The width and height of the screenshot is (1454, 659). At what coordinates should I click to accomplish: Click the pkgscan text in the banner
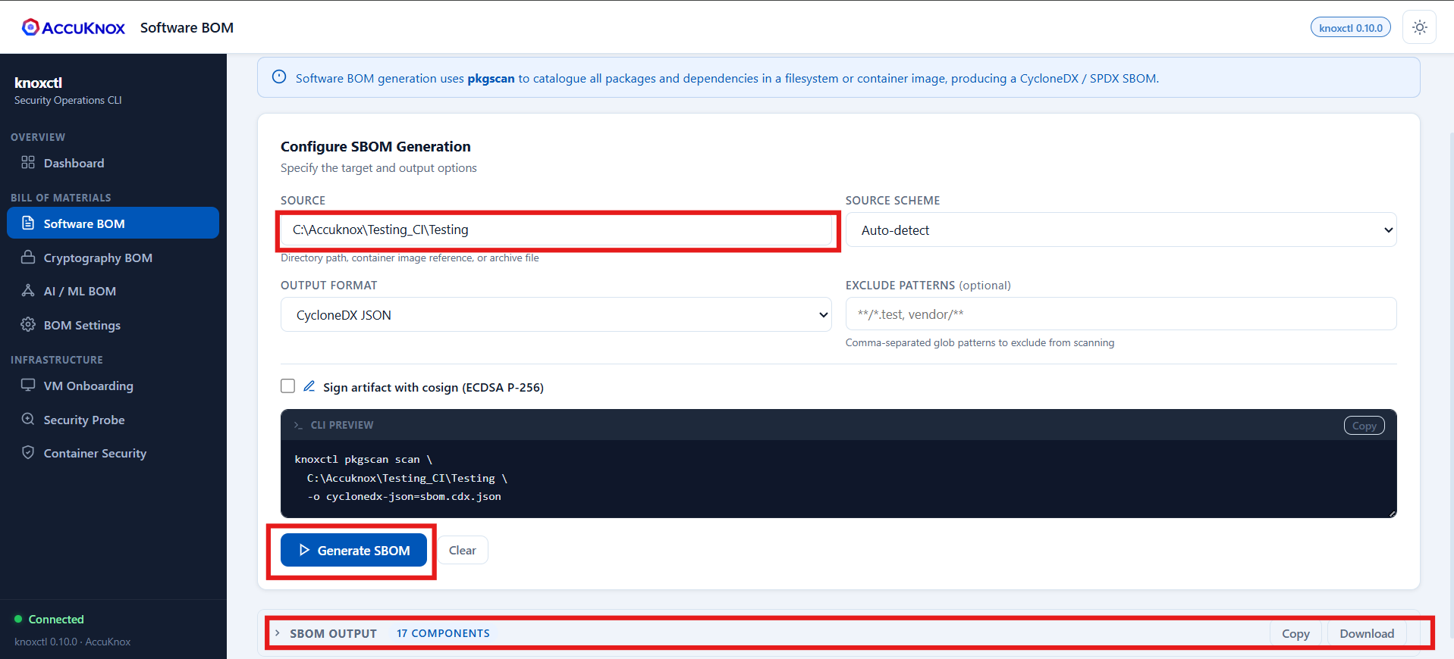click(x=491, y=78)
